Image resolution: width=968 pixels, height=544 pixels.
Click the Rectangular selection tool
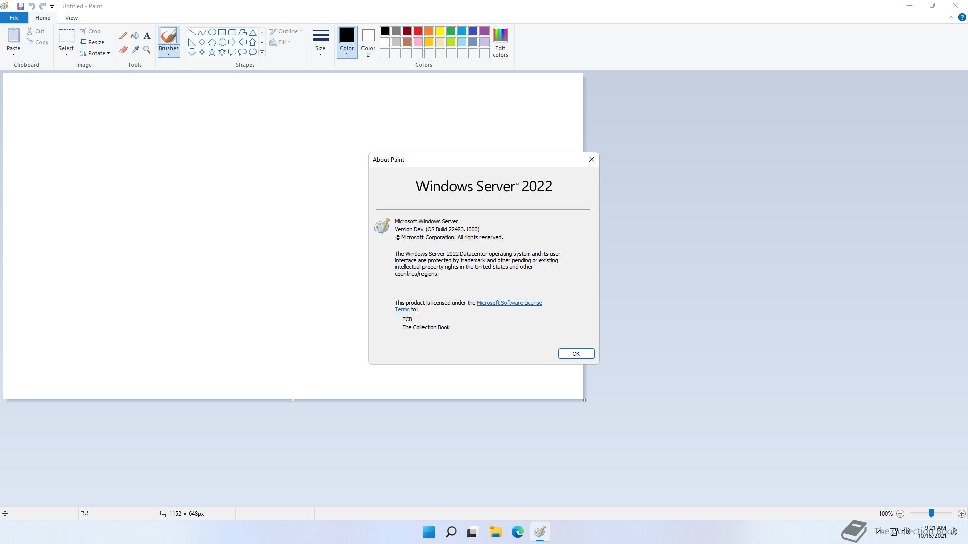coord(66,35)
